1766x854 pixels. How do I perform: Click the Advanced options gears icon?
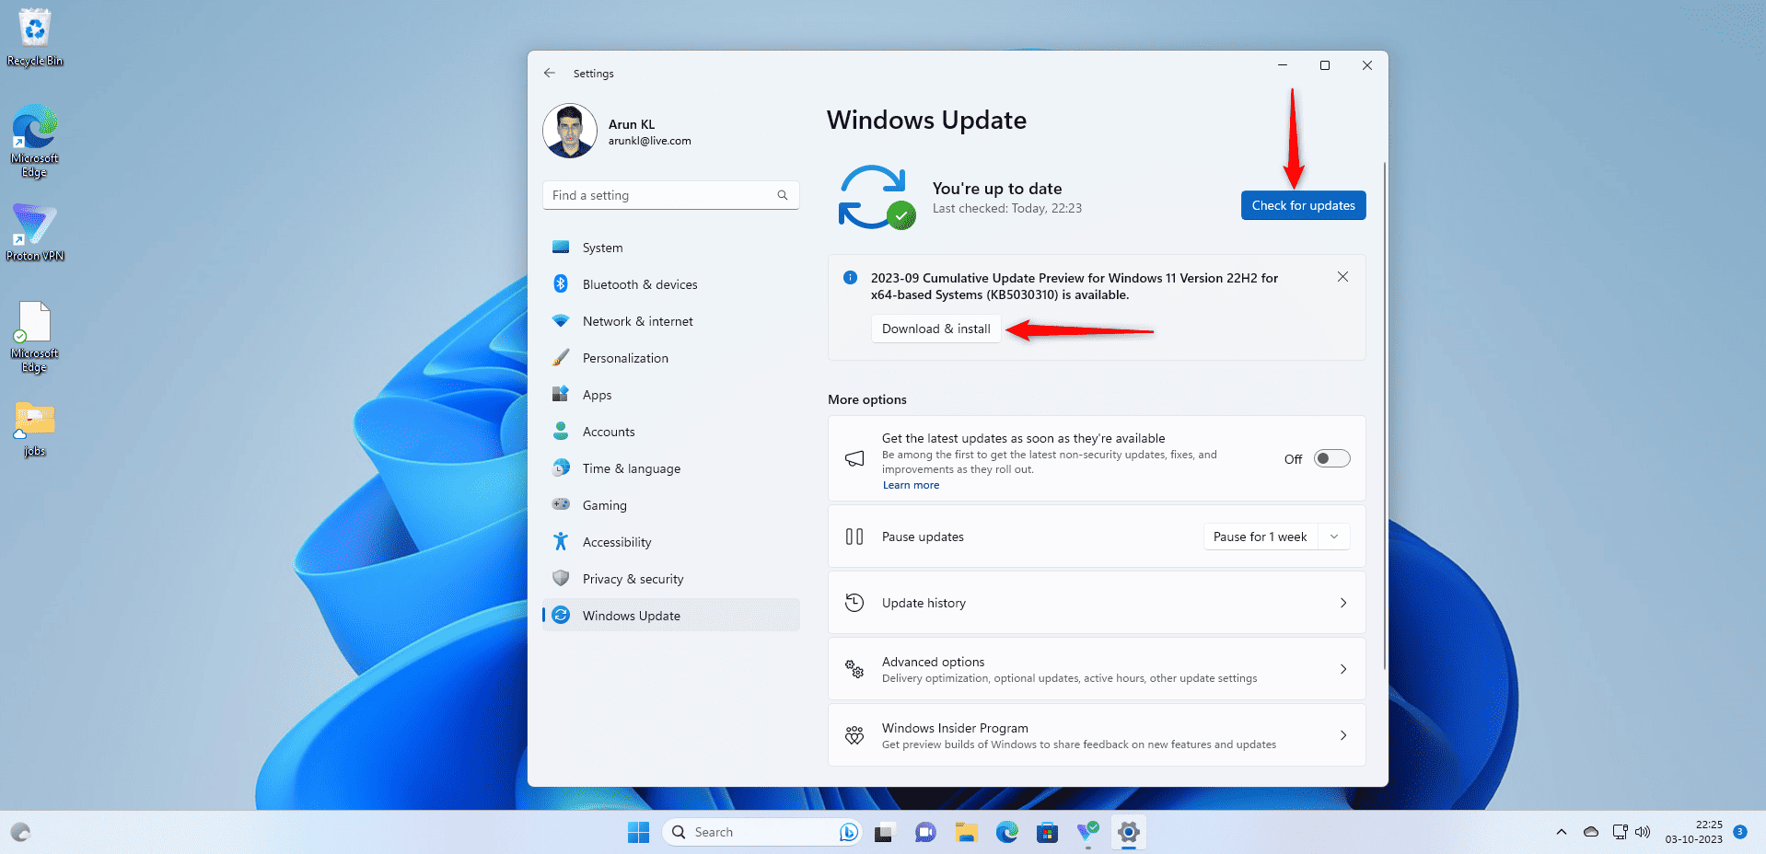tap(854, 669)
